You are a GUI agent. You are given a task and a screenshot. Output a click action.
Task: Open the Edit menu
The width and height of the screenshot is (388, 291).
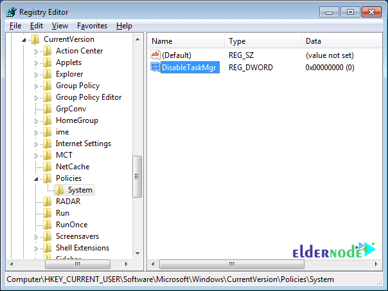pos(37,26)
